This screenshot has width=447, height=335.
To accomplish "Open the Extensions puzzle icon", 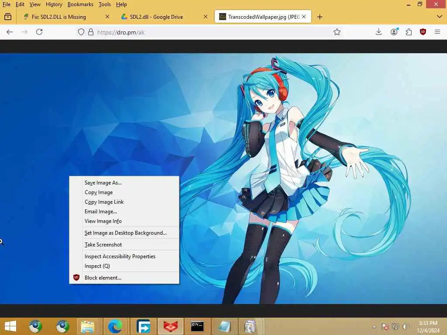I will click(409, 32).
